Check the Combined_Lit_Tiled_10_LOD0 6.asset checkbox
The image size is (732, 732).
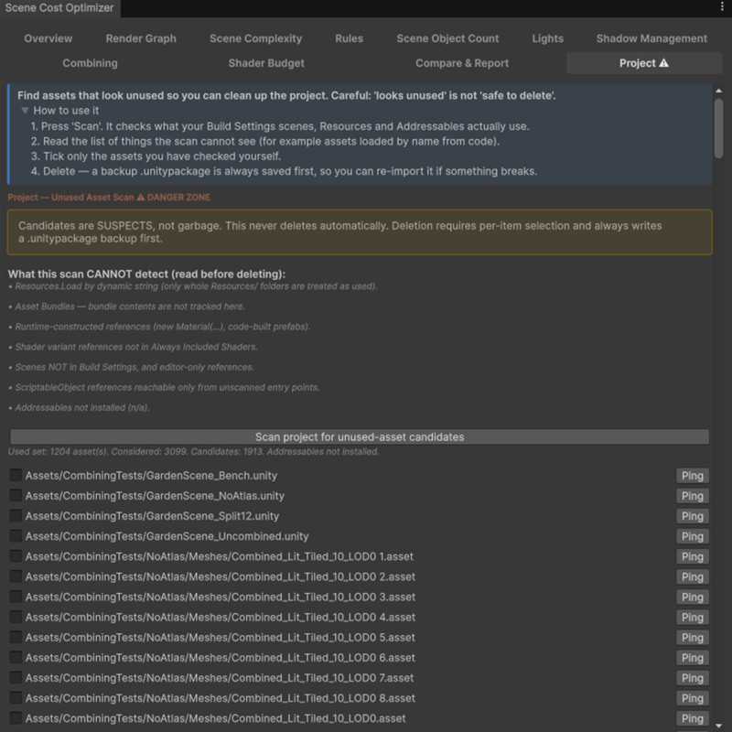click(16, 657)
